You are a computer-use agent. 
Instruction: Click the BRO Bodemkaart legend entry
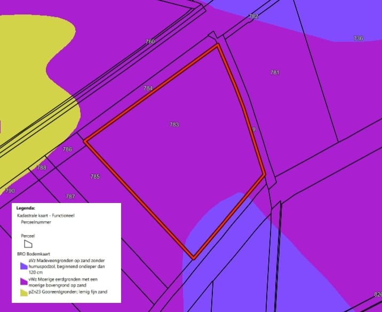pyautogui.click(x=35, y=254)
